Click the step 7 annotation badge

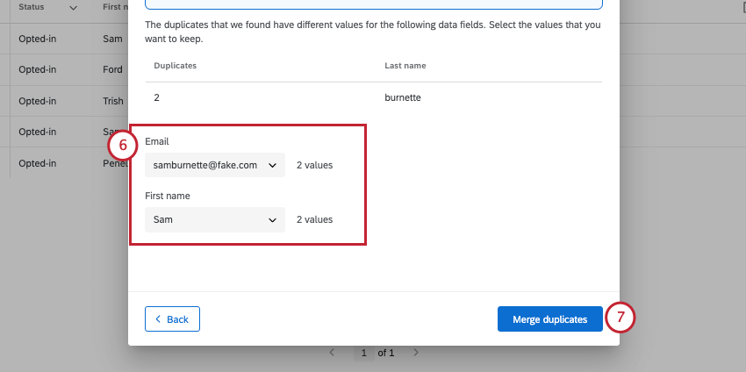pos(620,318)
